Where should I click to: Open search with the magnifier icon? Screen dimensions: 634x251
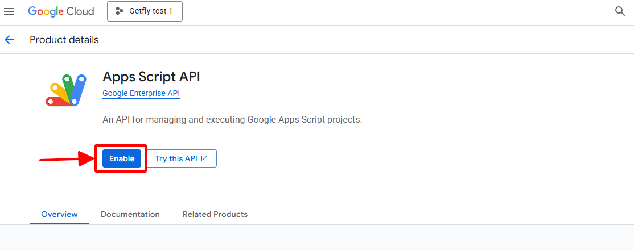pos(620,11)
